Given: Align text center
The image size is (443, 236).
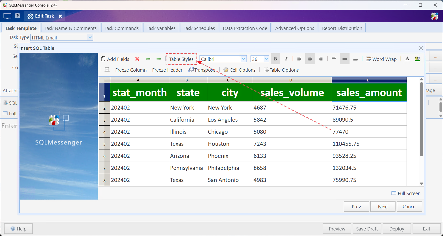Looking at the screenshot, I should (x=310, y=59).
